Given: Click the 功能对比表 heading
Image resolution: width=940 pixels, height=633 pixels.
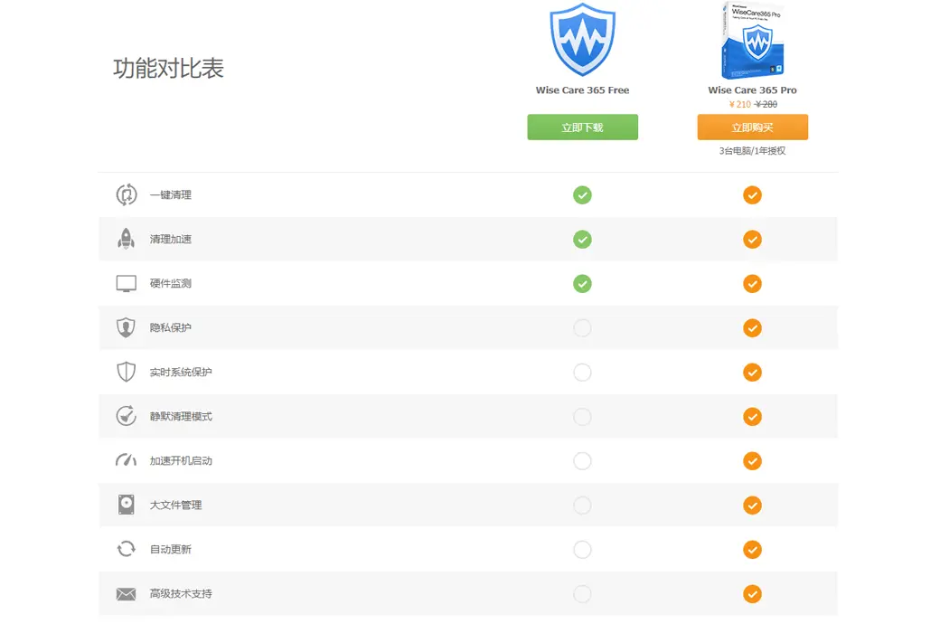Looking at the screenshot, I should pos(168,68).
